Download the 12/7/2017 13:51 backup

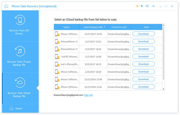coord(143,41)
